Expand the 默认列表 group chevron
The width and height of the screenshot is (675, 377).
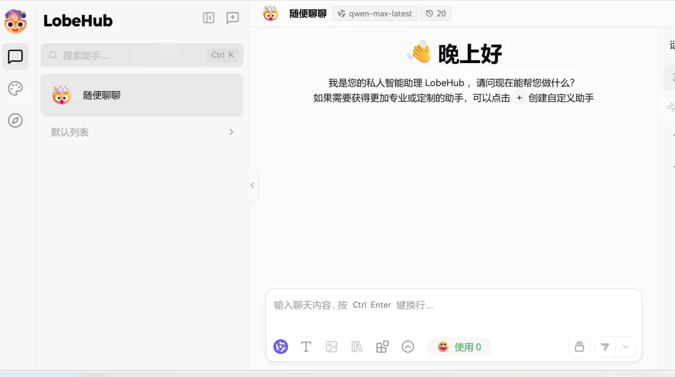(x=231, y=132)
